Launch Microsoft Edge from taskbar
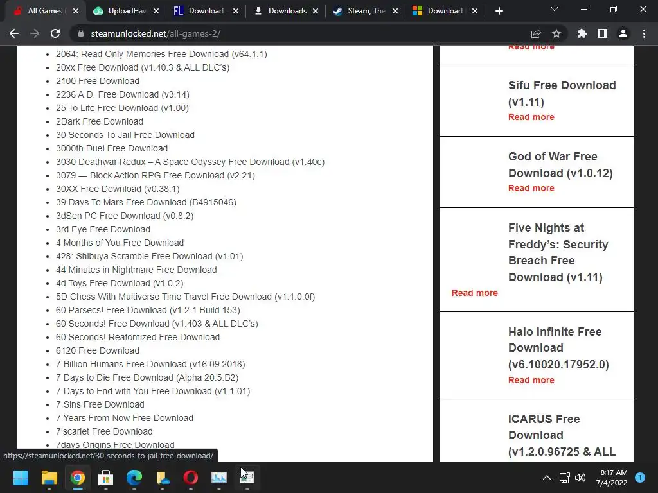The image size is (658, 493). point(134,478)
